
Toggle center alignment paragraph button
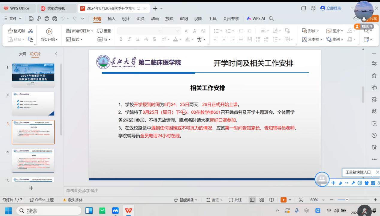pos(224,39)
